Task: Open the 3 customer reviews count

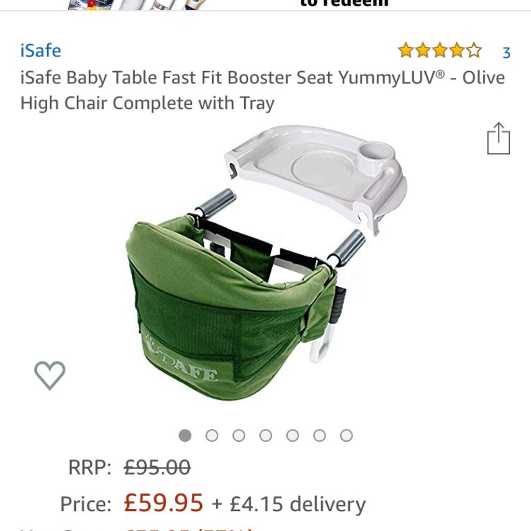Action: 506,52
